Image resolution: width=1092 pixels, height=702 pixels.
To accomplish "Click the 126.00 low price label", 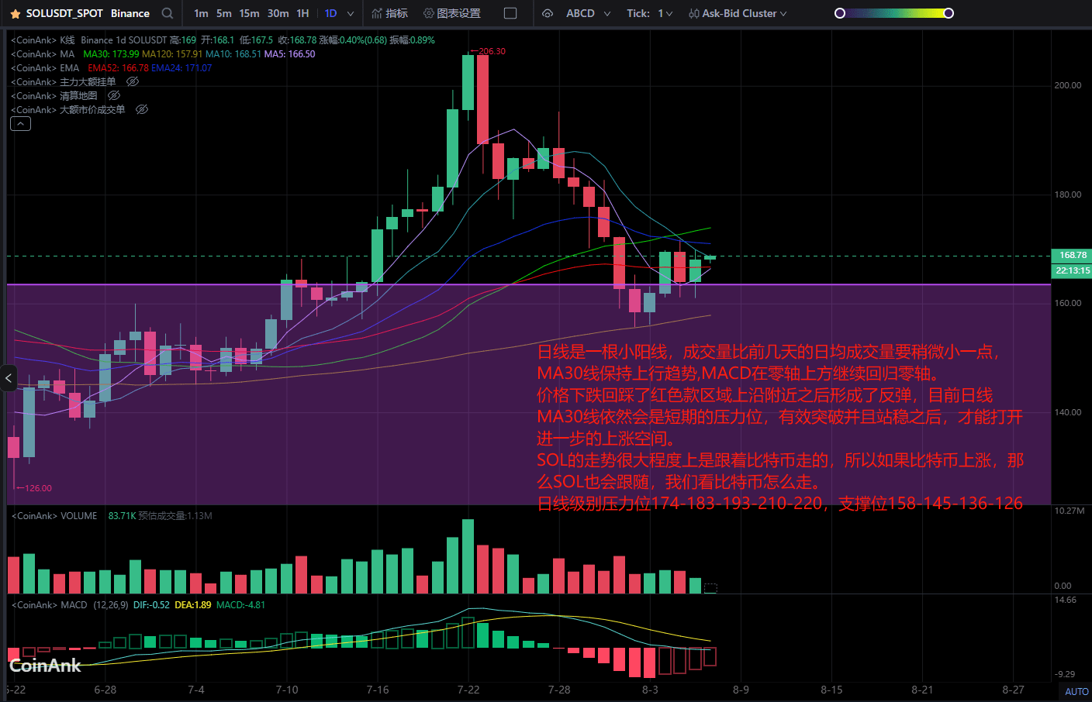I will [x=38, y=488].
